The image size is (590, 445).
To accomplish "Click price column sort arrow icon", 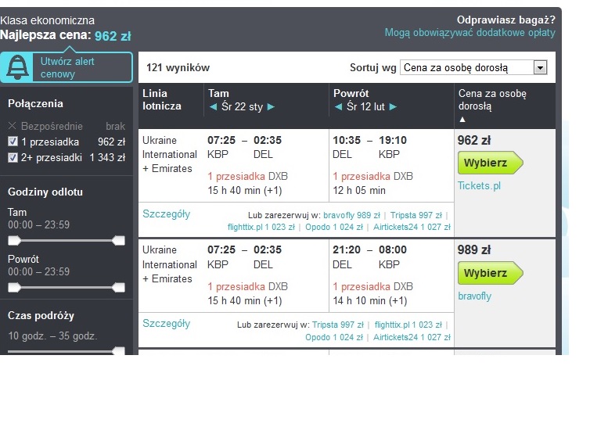I will pos(462,120).
